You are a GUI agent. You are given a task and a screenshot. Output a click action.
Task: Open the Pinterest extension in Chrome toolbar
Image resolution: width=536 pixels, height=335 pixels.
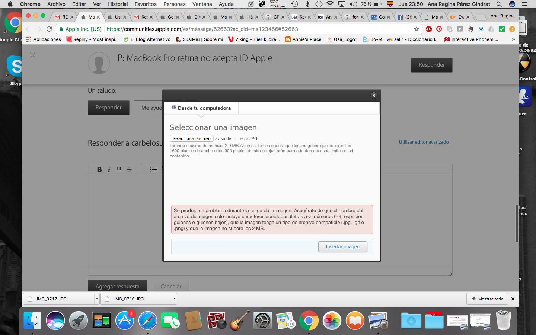click(x=439, y=29)
